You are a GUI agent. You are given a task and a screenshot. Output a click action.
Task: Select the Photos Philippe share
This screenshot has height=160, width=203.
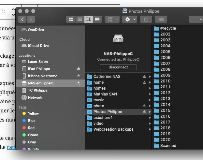click(x=118, y=112)
